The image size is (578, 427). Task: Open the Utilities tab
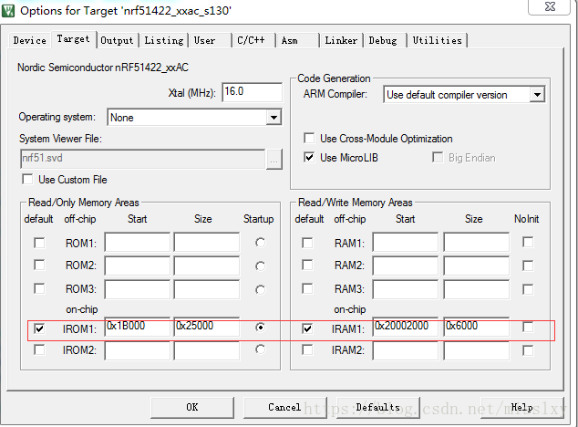(437, 40)
